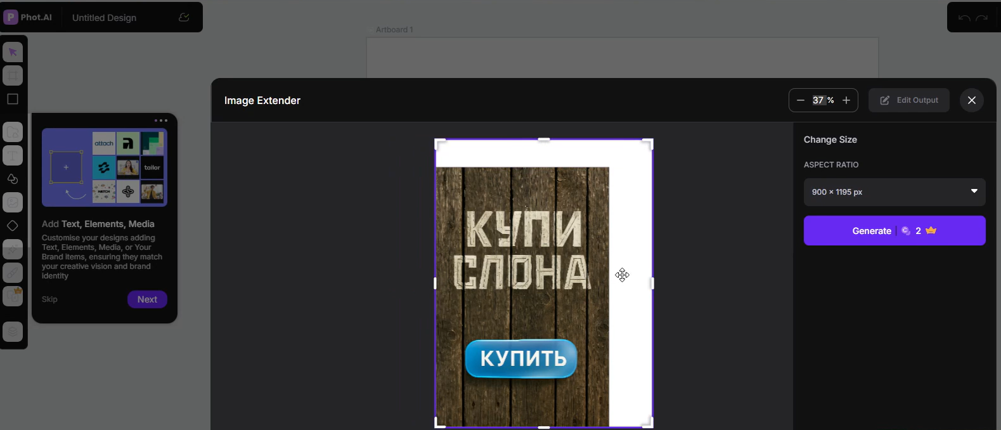Close the Image Extender dialog

972,100
